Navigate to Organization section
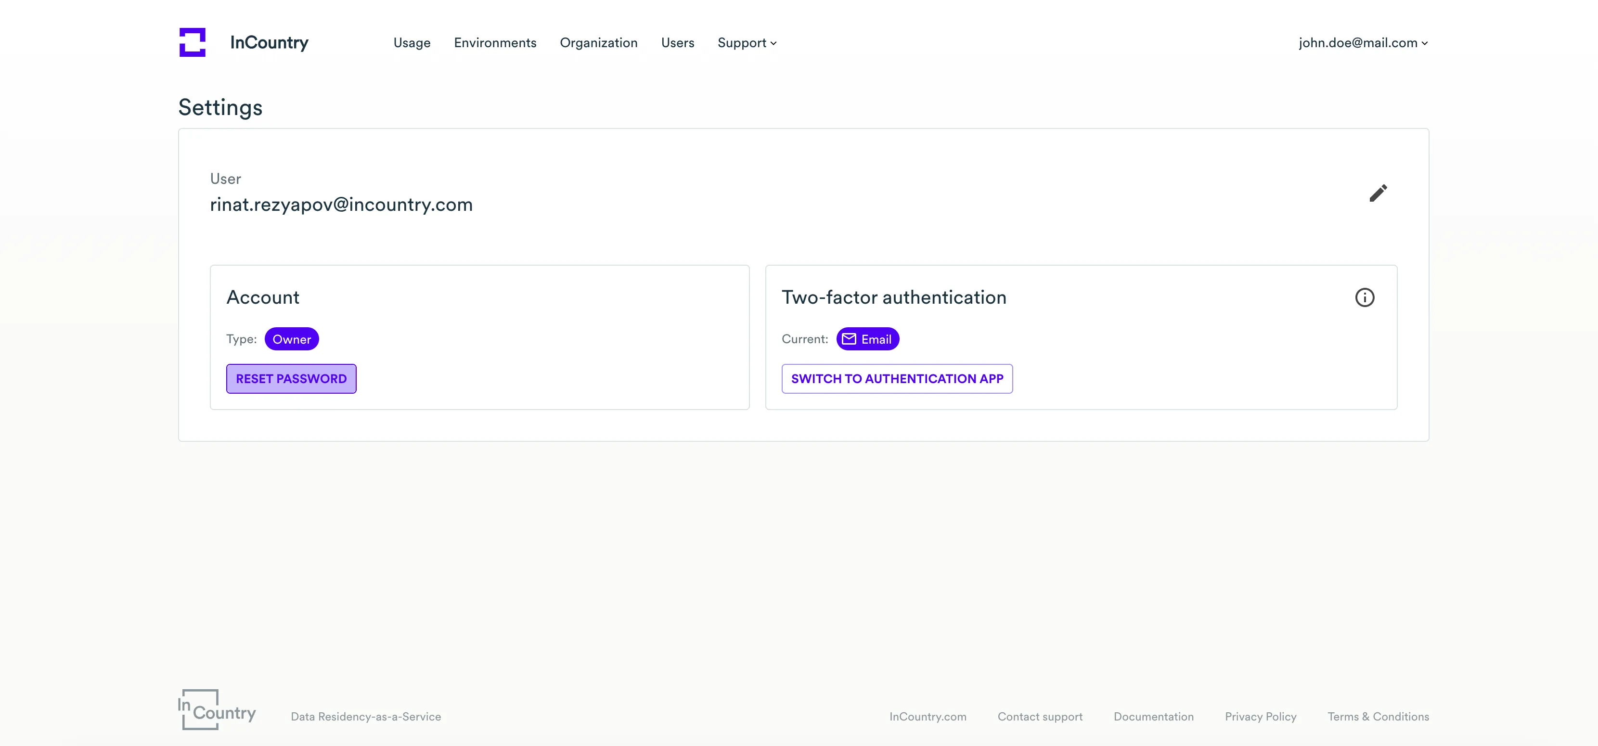The height and width of the screenshot is (746, 1598). (599, 43)
